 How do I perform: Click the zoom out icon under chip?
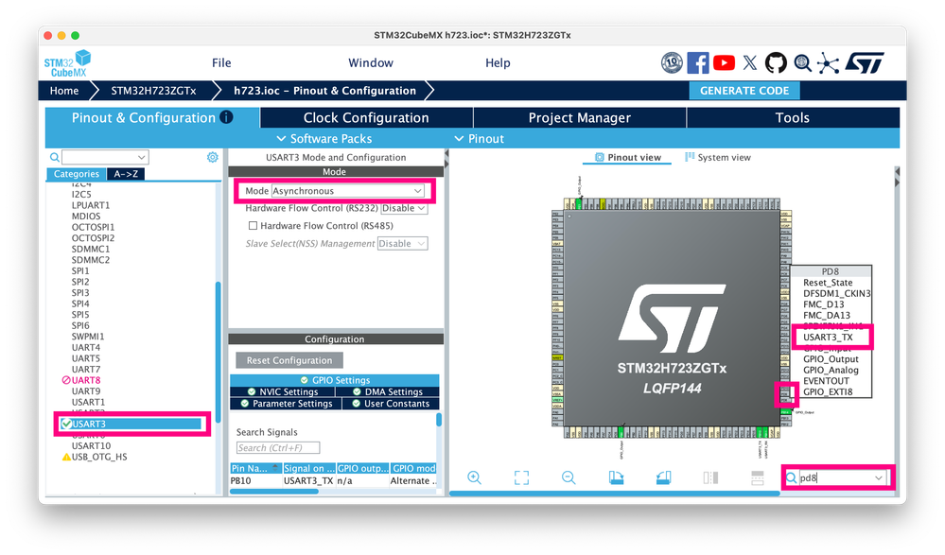coord(569,477)
